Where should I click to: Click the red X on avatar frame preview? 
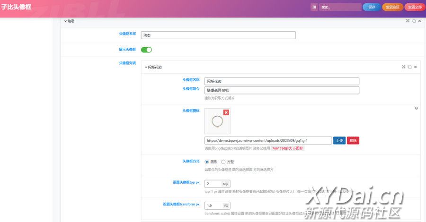(x=226, y=112)
